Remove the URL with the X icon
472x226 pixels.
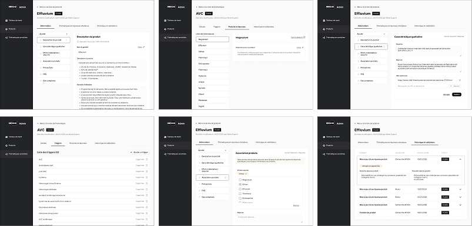click(x=460, y=80)
